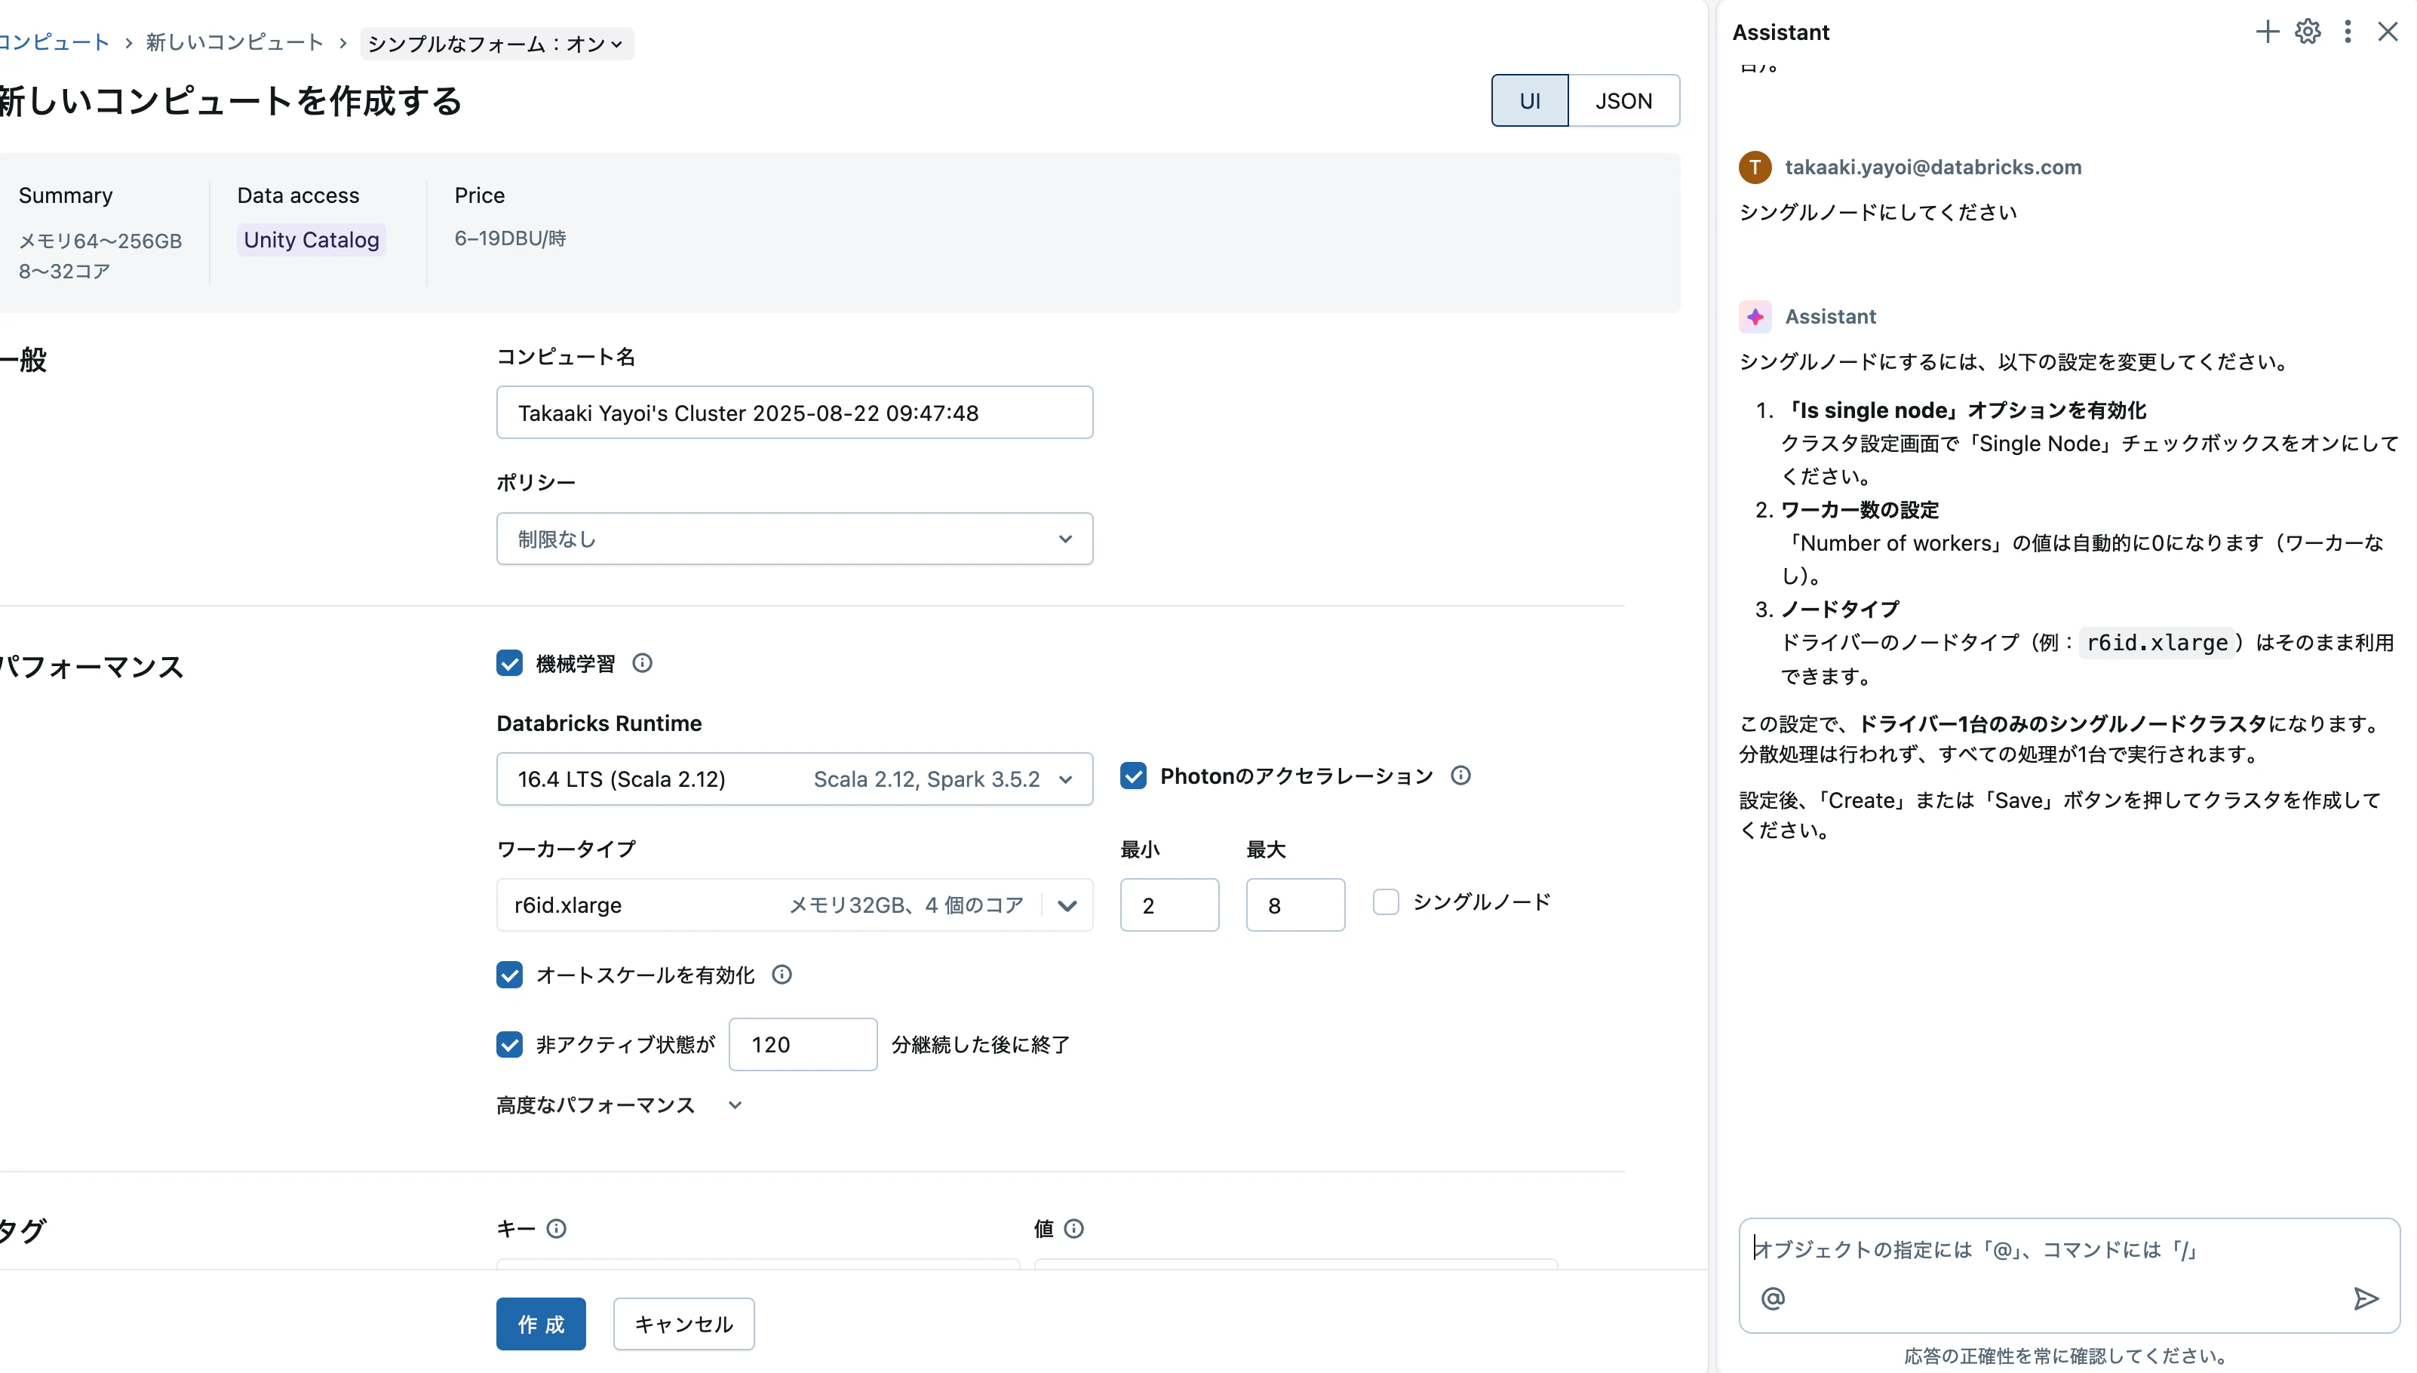Click info icon next to キー label
2417x1373 pixels.
tap(556, 1228)
